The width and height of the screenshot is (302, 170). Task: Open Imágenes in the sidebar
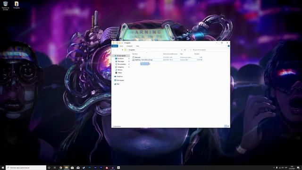point(121,67)
